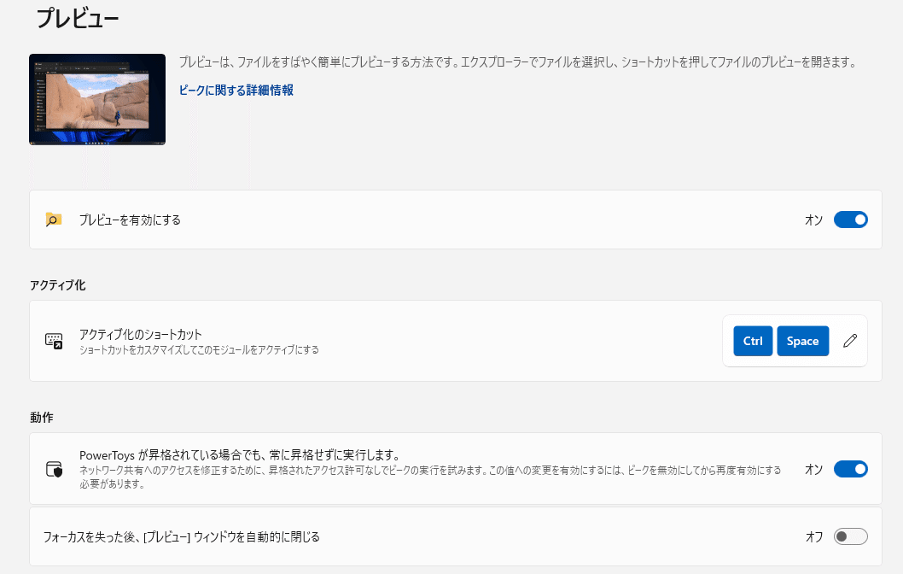Viewport: 903px width, 574px height.
Task: Enable auto-close on focus loss toggle
Action: [x=850, y=536]
